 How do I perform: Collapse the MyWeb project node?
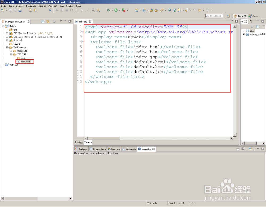click(x=3, y=26)
